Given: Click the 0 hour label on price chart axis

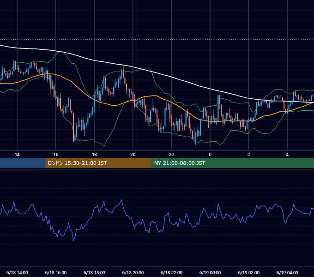Looking at the screenshot, I should point(210,155).
